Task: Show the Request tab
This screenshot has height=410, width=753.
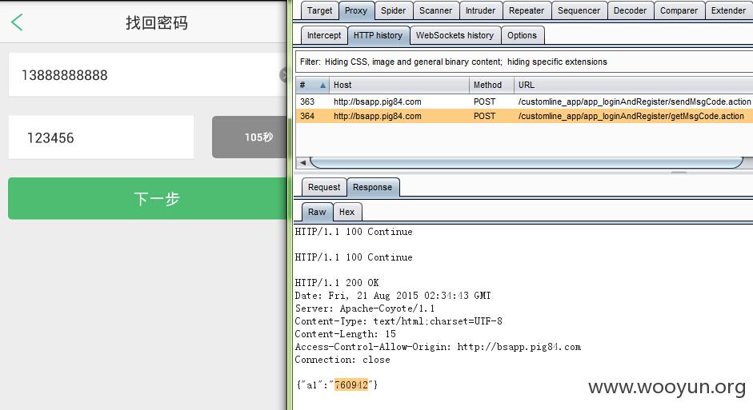Action: [x=324, y=188]
